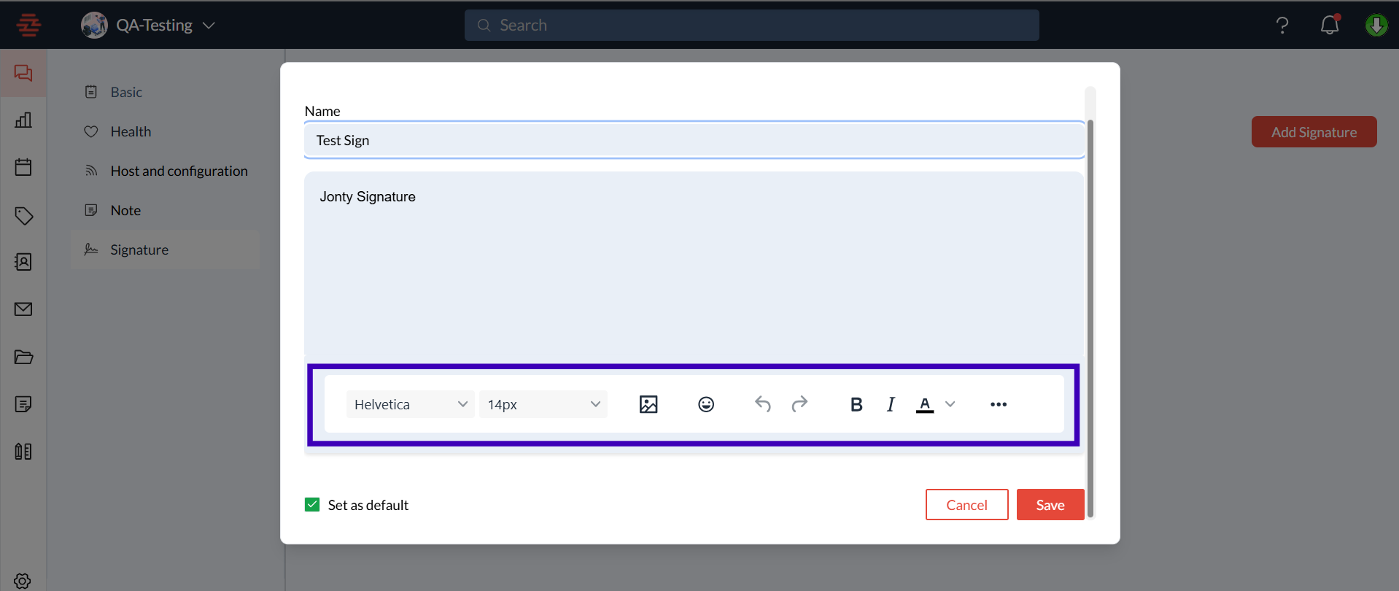Screen dimensions: 1399x591
Task: Open Host and configuration settings
Action: click(166, 171)
